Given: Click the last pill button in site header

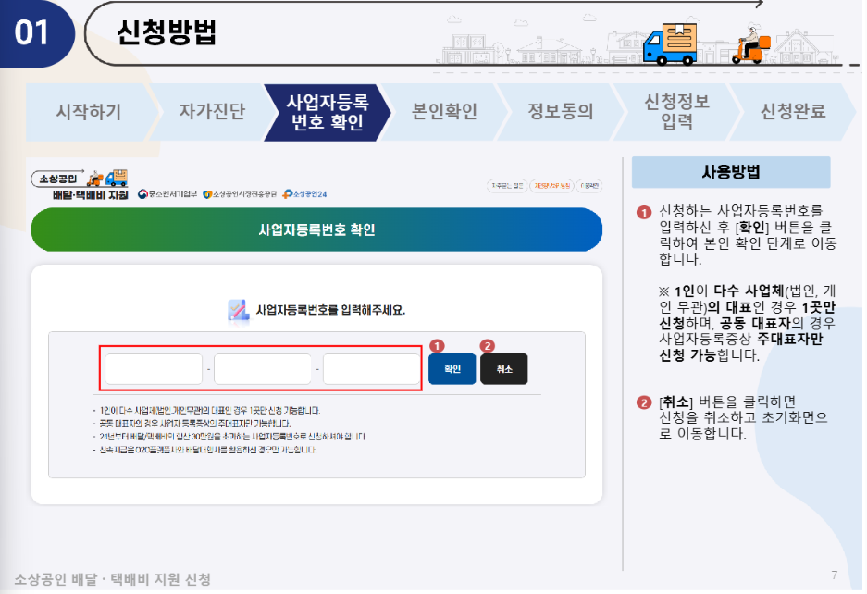Looking at the screenshot, I should (589, 186).
